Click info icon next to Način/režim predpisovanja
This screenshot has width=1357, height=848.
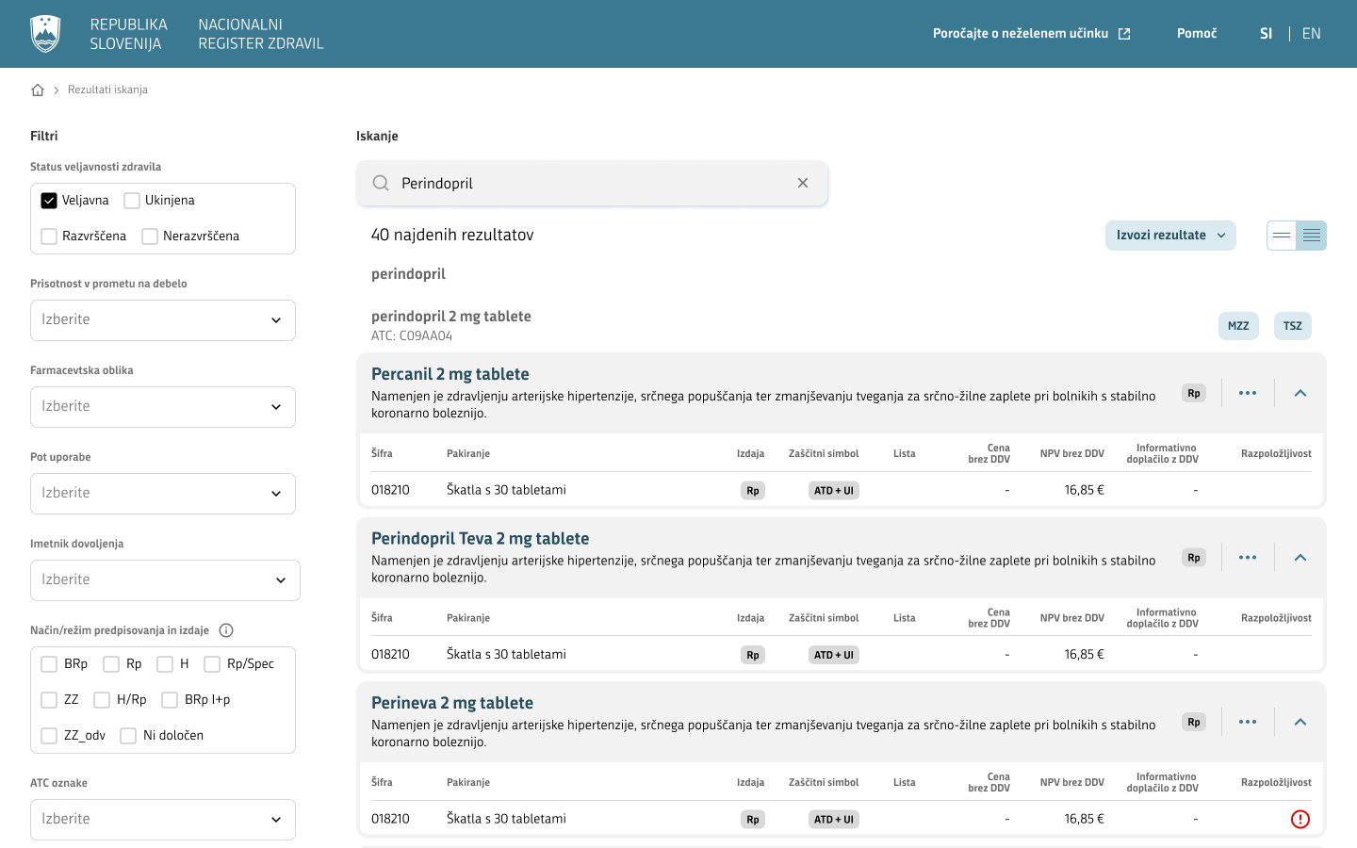226,630
